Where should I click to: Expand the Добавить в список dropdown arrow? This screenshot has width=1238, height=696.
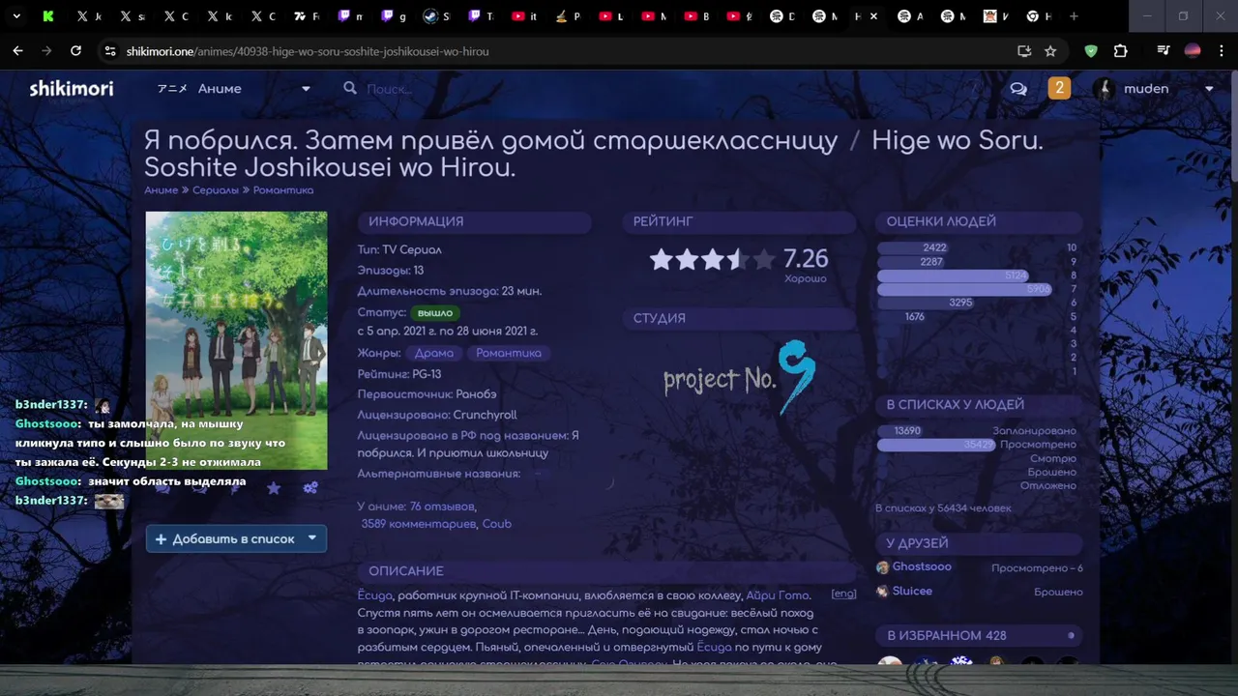click(312, 538)
